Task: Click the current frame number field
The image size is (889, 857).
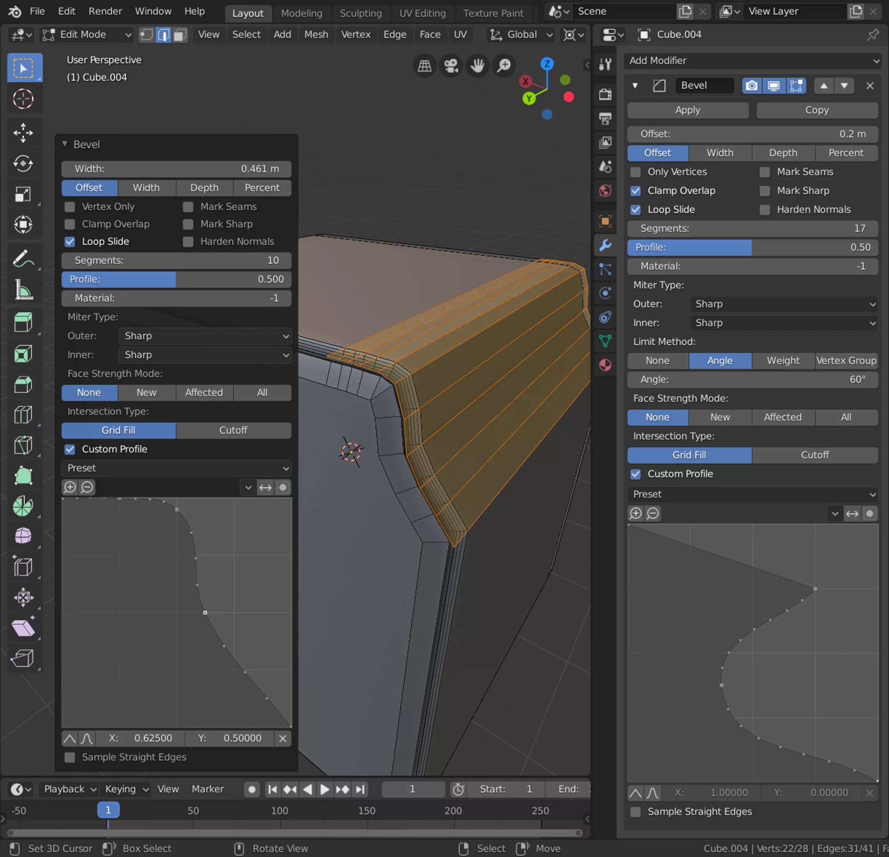Action: coord(413,789)
